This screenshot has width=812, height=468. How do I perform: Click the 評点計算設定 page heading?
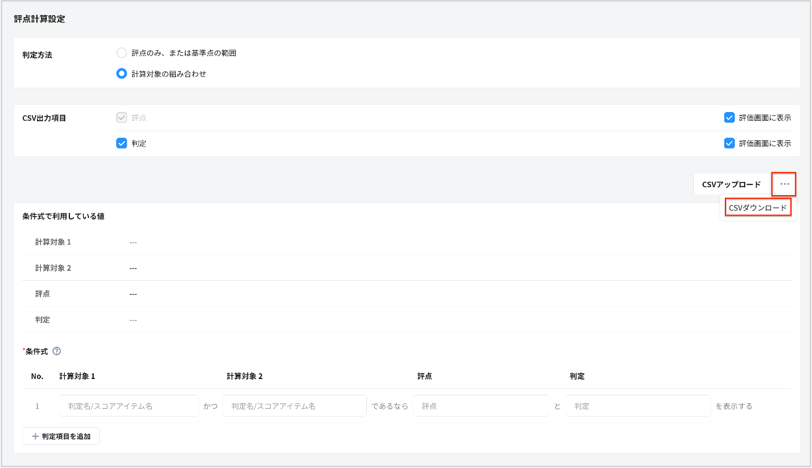point(40,19)
